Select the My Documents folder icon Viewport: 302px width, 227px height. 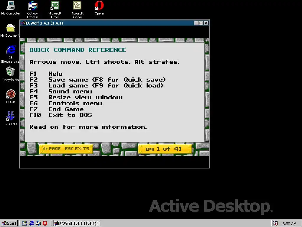point(10,30)
